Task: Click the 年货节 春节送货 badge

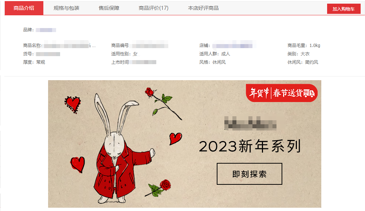Action: coord(282,93)
